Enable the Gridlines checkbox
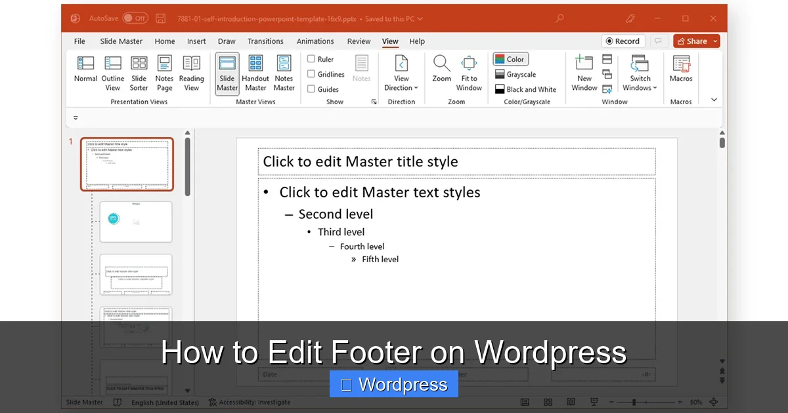This screenshot has width=788, height=413. (311, 73)
